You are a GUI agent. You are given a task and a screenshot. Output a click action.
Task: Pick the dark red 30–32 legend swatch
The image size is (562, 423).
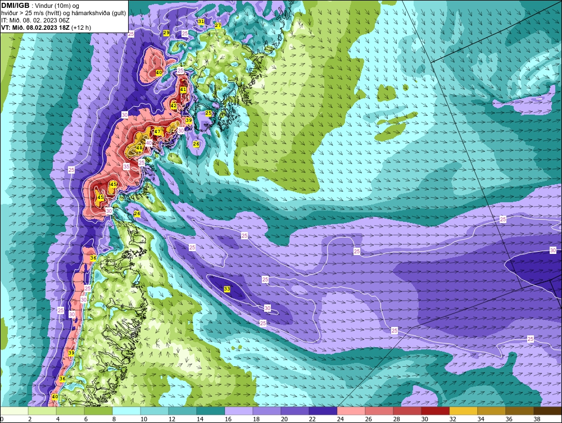pyautogui.click(x=436, y=411)
